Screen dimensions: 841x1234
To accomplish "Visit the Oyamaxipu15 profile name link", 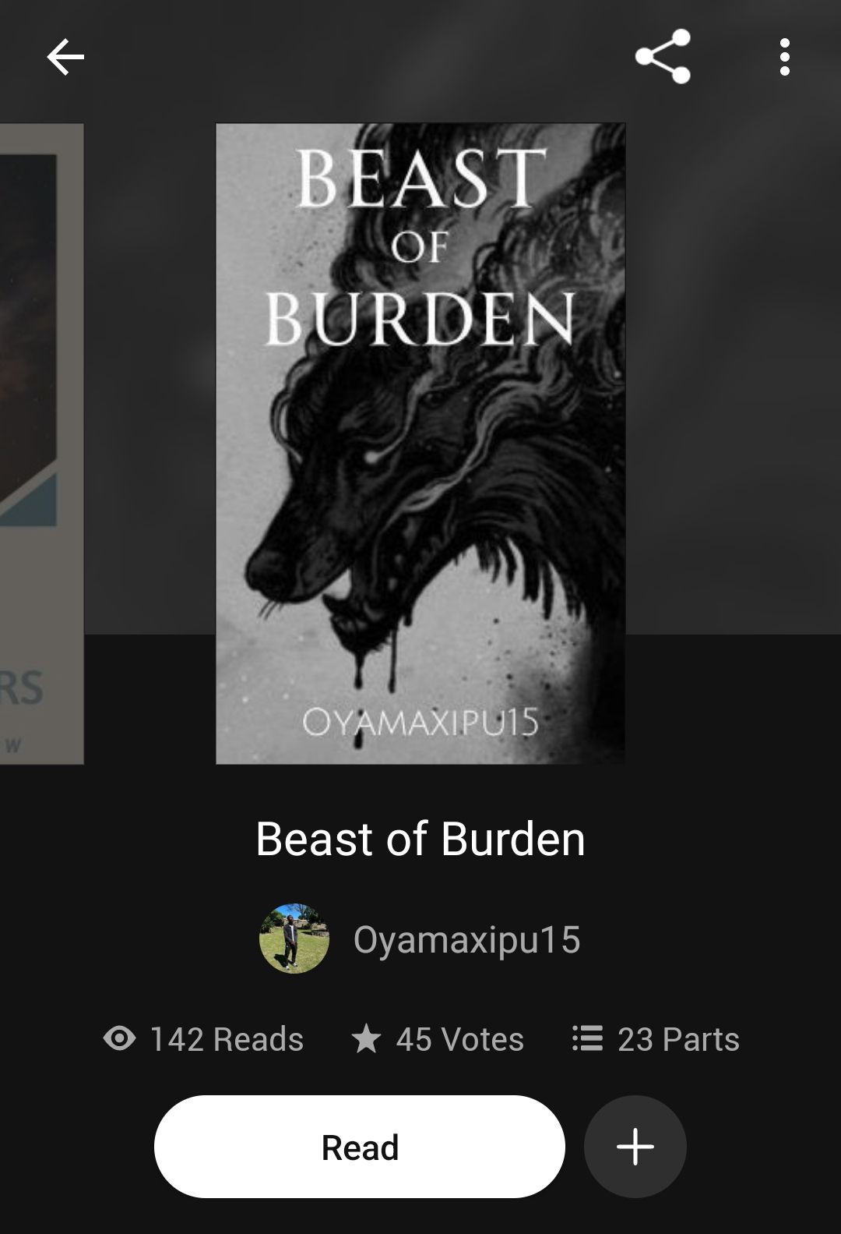I will click(466, 939).
